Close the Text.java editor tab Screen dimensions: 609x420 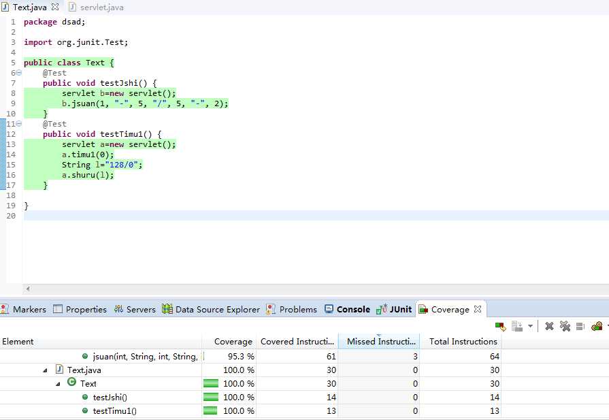(x=55, y=7)
